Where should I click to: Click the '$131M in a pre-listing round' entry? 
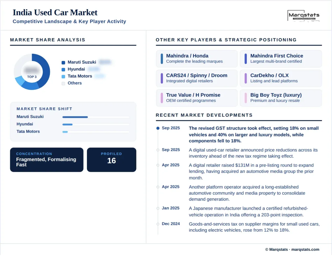(251, 172)
